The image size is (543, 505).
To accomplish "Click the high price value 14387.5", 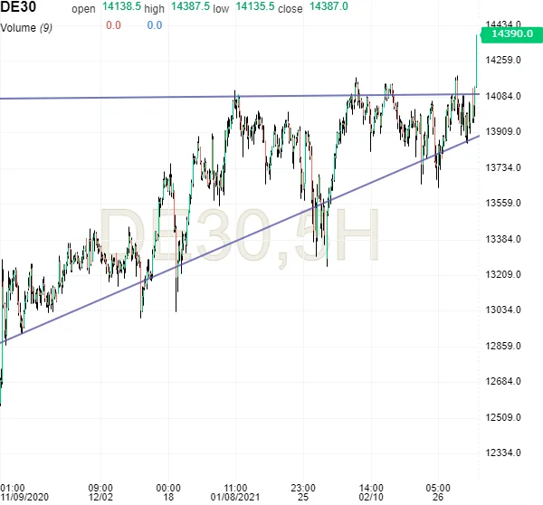I will pos(188,7).
